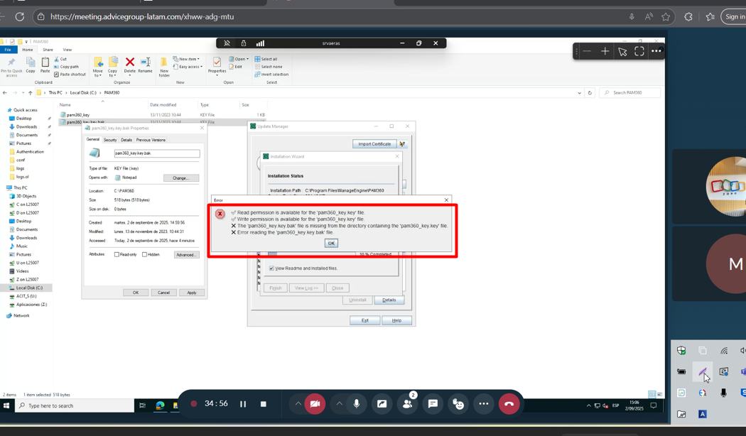Click the red Delete icon in ribbon
Image resolution: width=746 pixels, height=436 pixels.
click(x=130, y=65)
